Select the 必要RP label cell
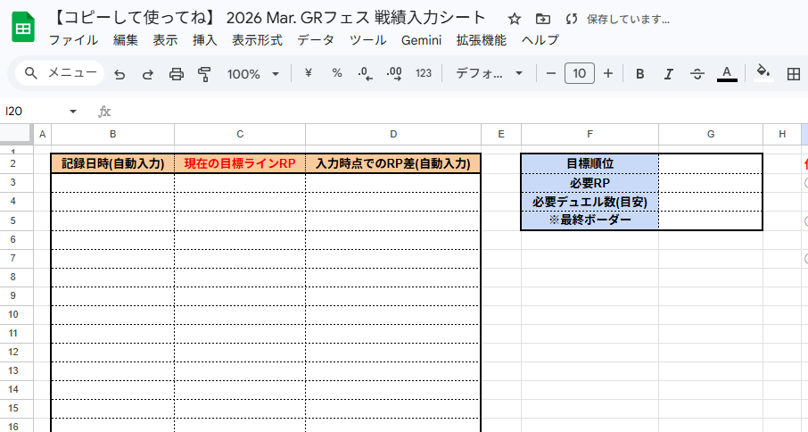Viewport: 808px width, 432px height. [590, 183]
